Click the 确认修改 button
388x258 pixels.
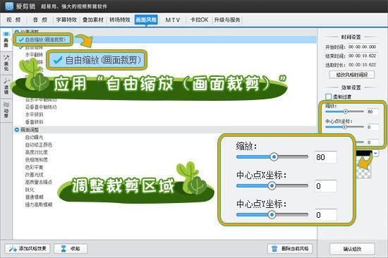pyautogui.click(x=352, y=249)
